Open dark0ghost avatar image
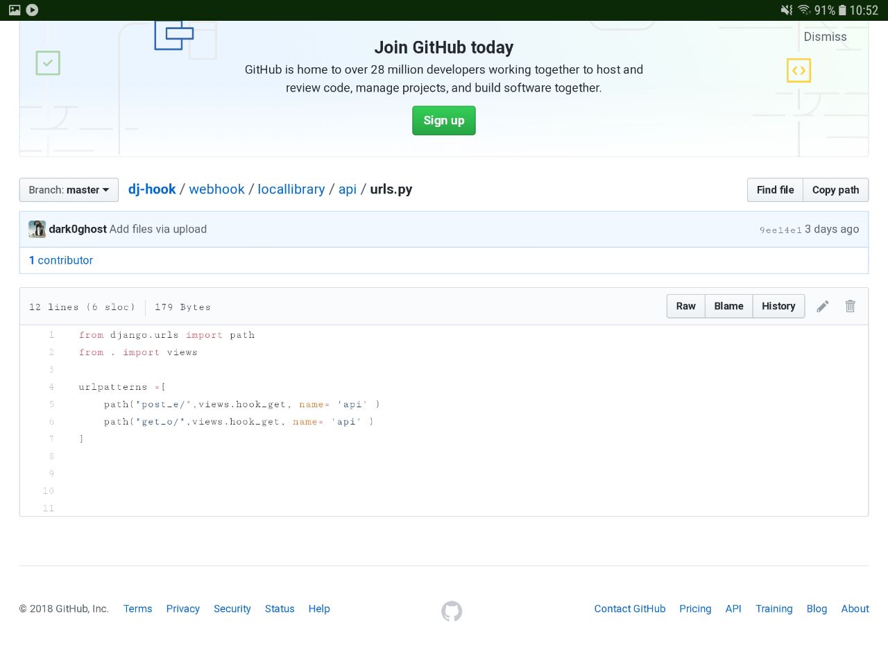The width and height of the screenshot is (888, 666). [37, 229]
